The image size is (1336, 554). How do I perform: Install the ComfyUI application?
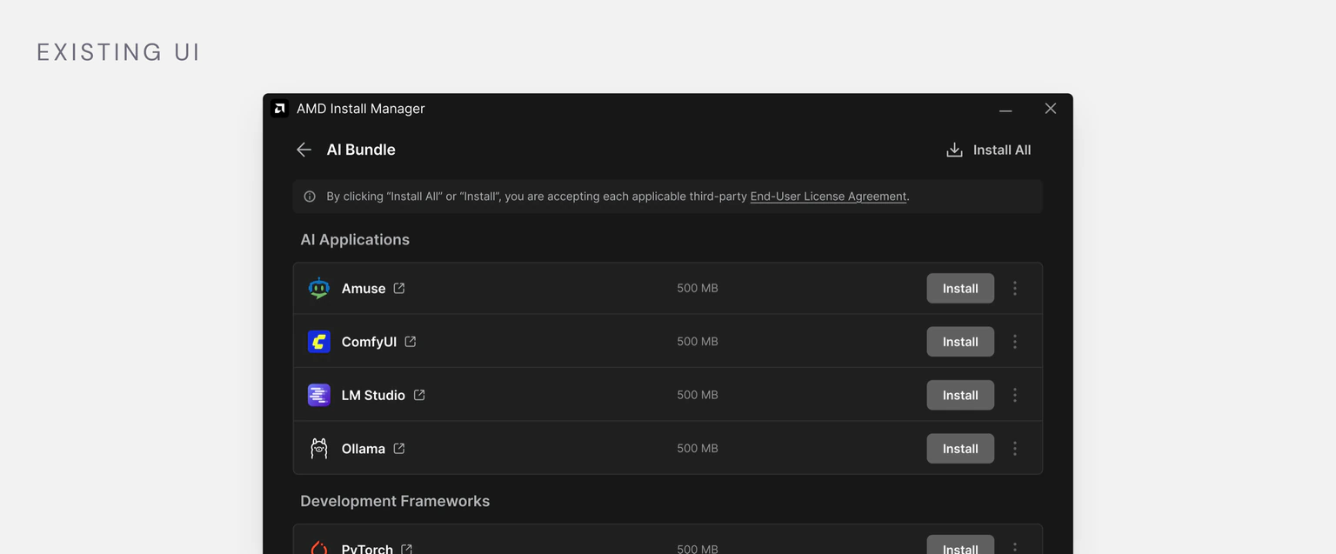[x=960, y=342]
